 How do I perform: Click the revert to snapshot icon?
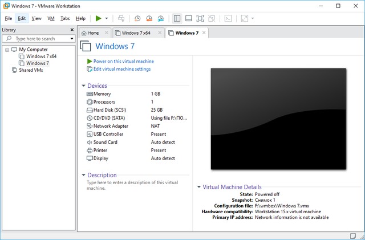(x=149, y=18)
